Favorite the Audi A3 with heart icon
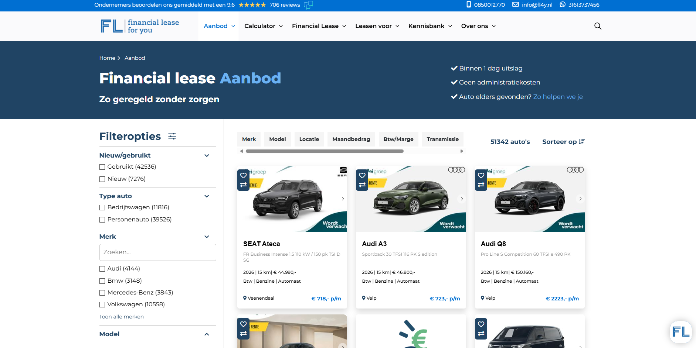This screenshot has width=696, height=348. (362, 175)
